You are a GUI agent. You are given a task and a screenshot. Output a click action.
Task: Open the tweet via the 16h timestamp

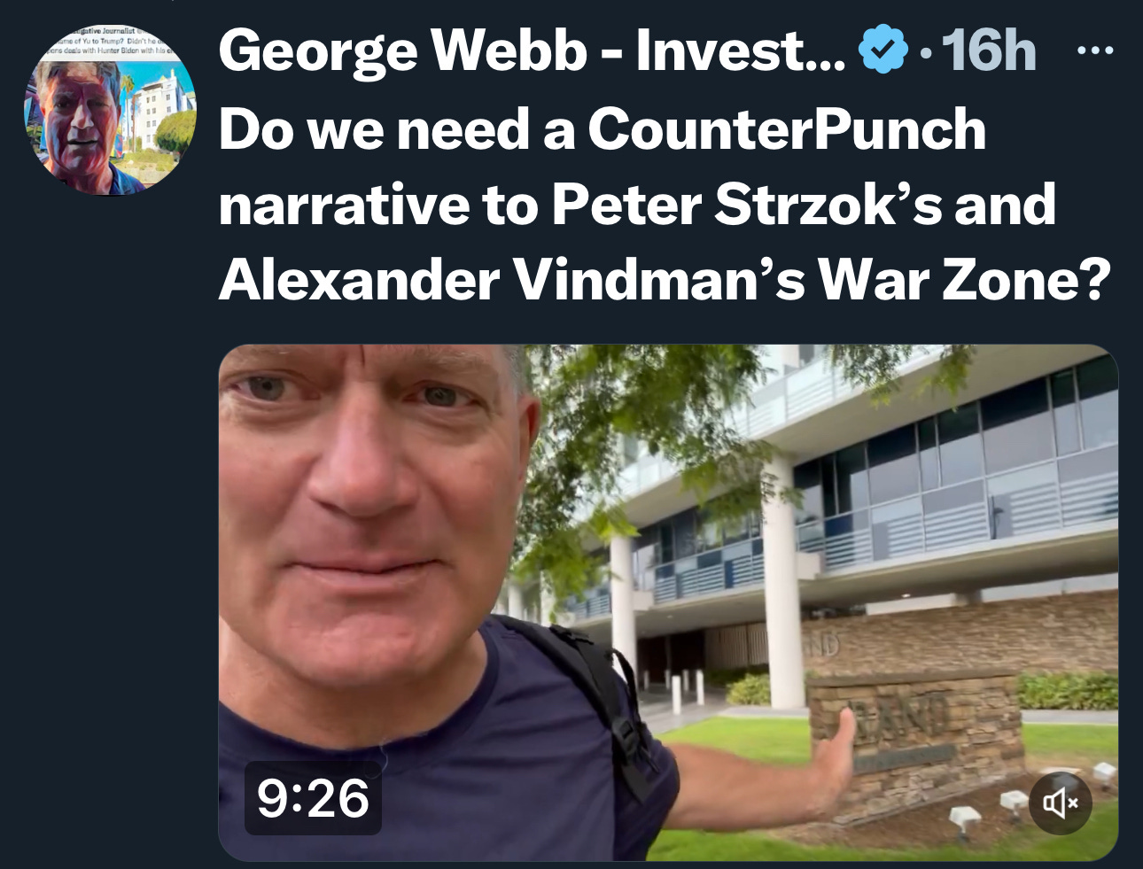[989, 51]
